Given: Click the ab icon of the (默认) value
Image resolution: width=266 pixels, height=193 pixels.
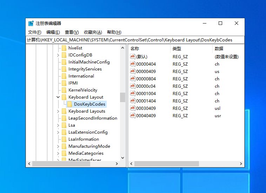Looking at the screenshot, I should click(133, 56).
